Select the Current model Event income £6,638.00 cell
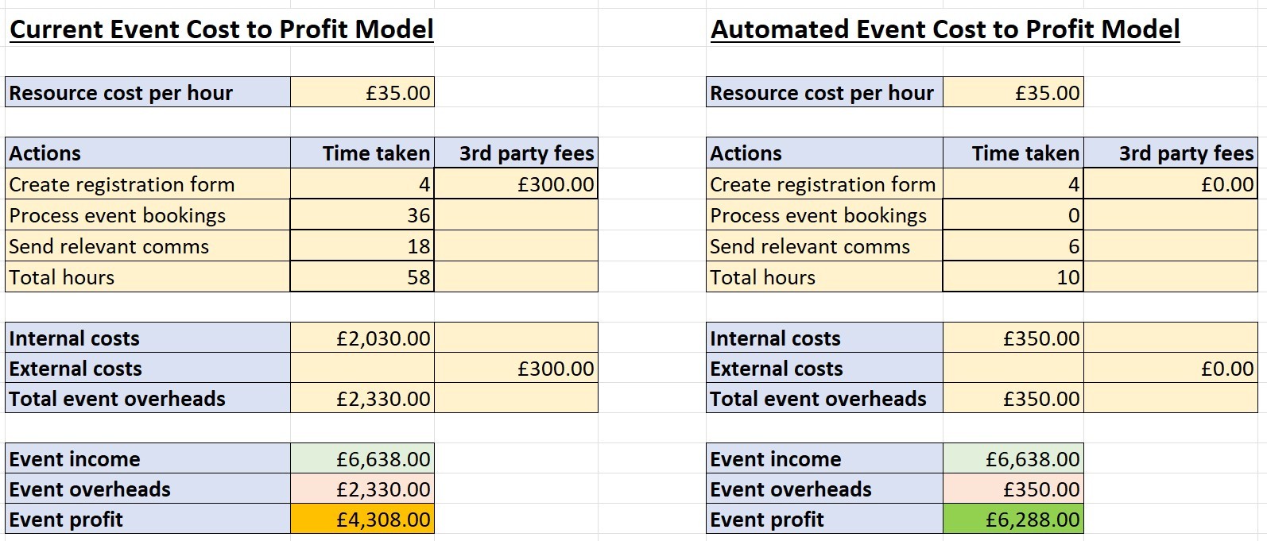 pyautogui.click(x=362, y=459)
